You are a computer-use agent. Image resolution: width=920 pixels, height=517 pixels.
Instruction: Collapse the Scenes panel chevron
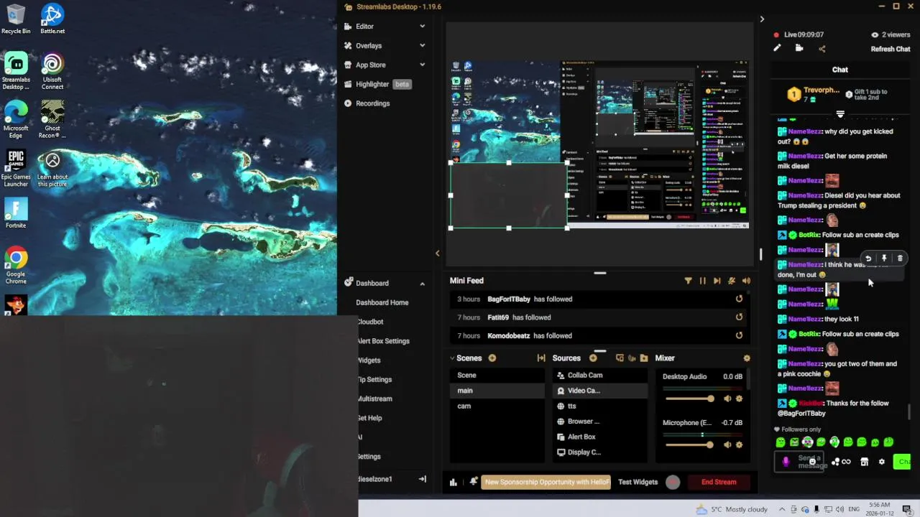pyautogui.click(x=452, y=358)
